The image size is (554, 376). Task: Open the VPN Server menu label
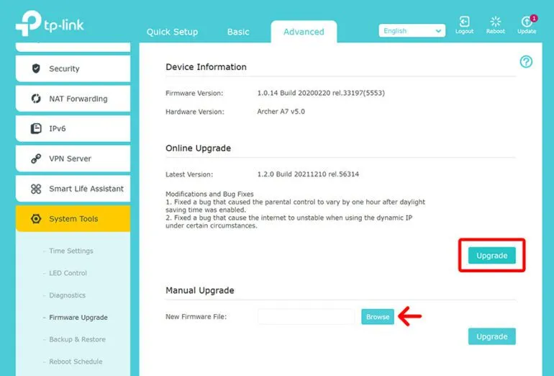coord(70,158)
